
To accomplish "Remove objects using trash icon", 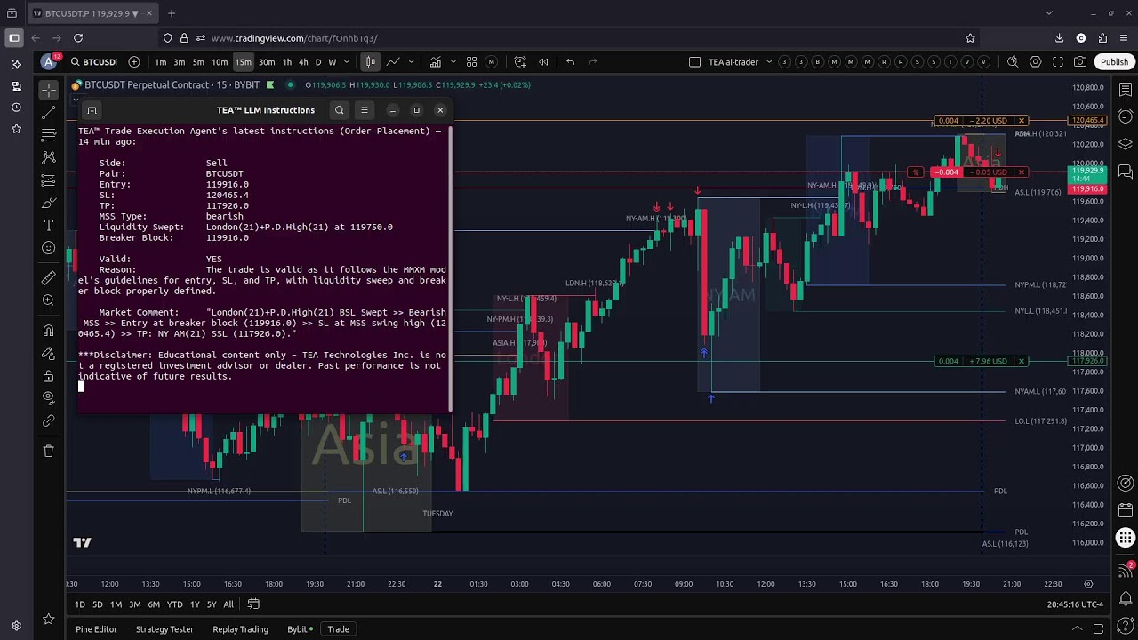I will pyautogui.click(x=49, y=451).
